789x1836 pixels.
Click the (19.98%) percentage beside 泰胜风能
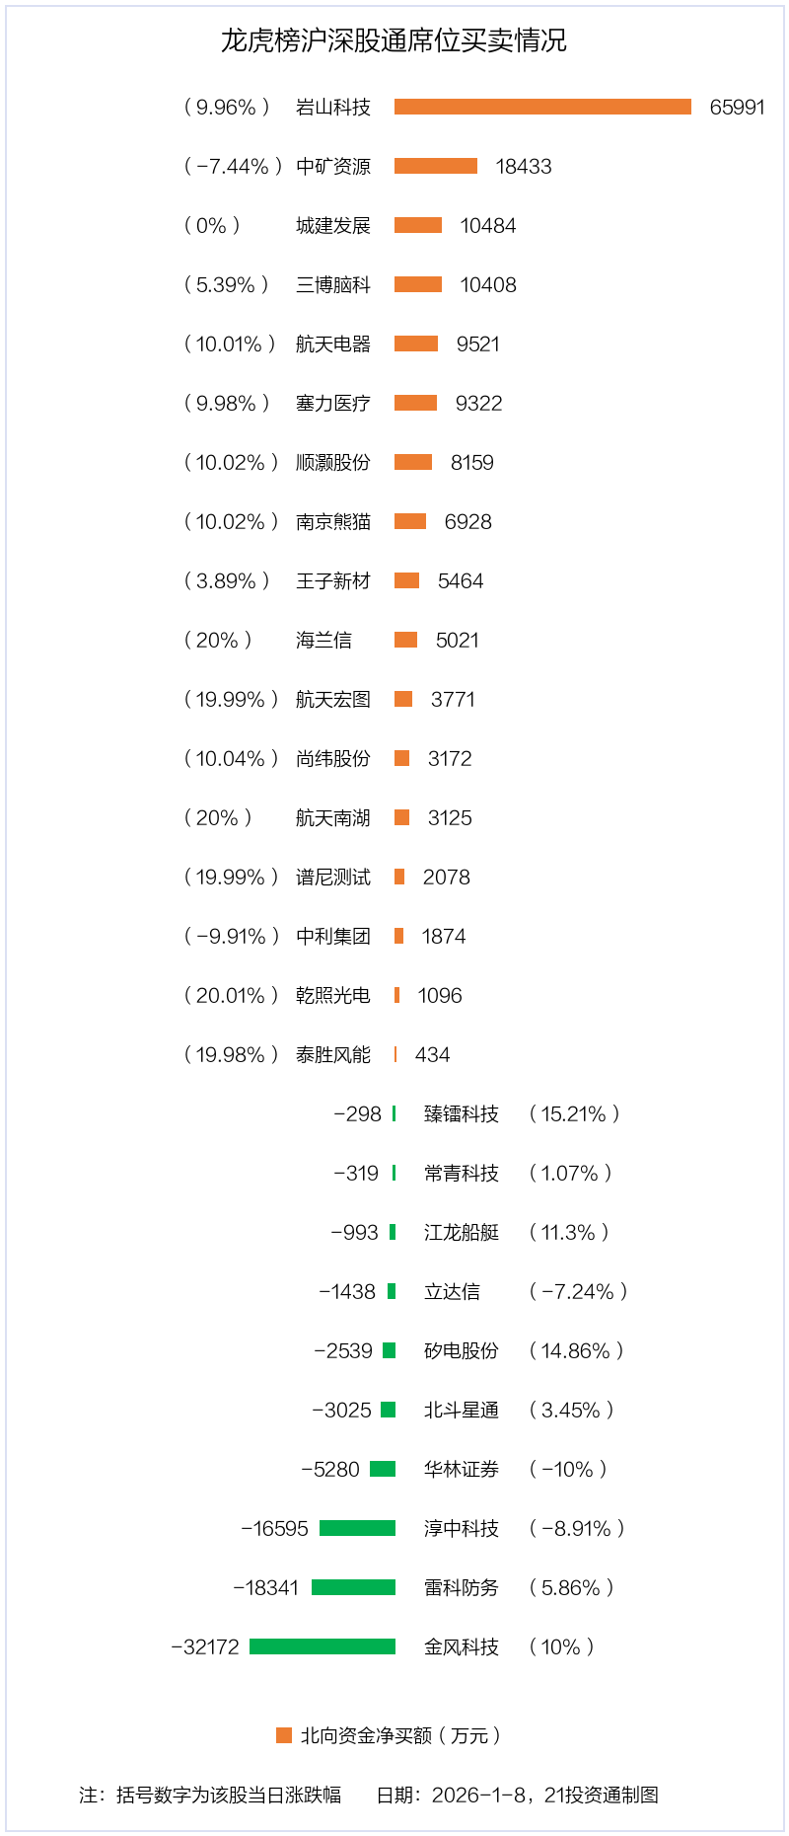pyautogui.click(x=231, y=1054)
